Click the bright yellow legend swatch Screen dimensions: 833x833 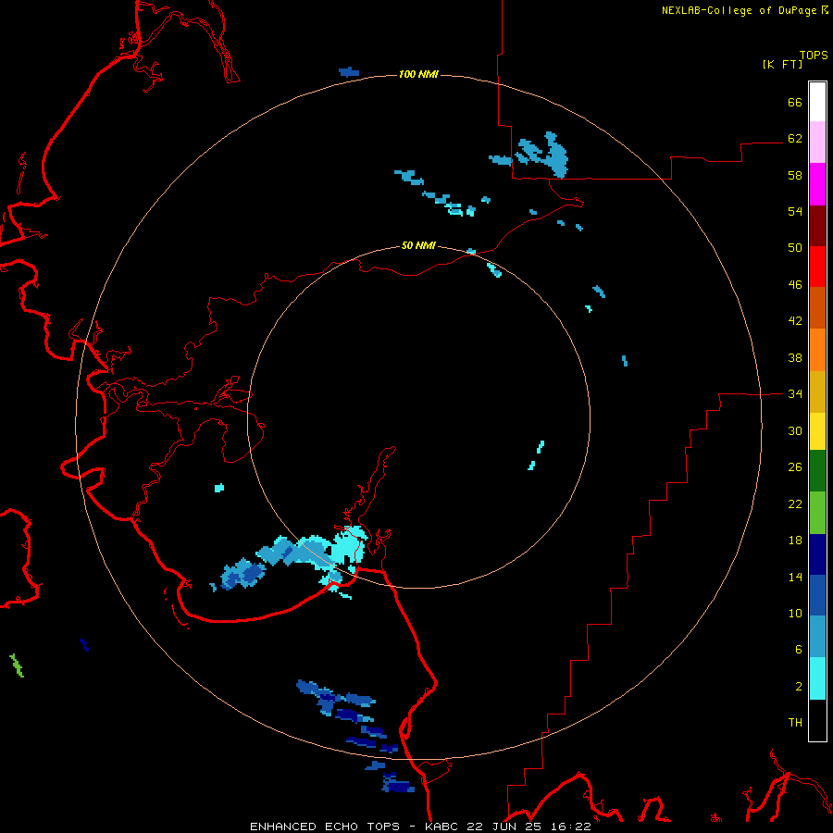817,430
